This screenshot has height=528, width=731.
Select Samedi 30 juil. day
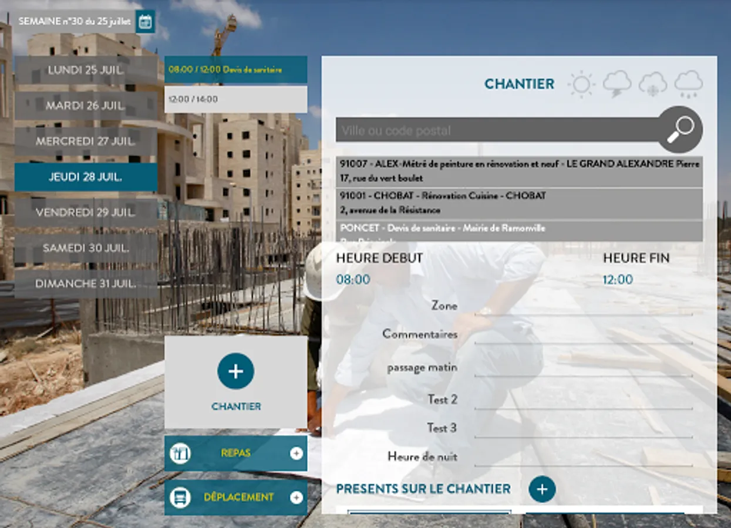click(x=86, y=248)
